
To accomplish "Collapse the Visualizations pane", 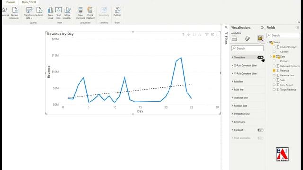I will point(262,28).
